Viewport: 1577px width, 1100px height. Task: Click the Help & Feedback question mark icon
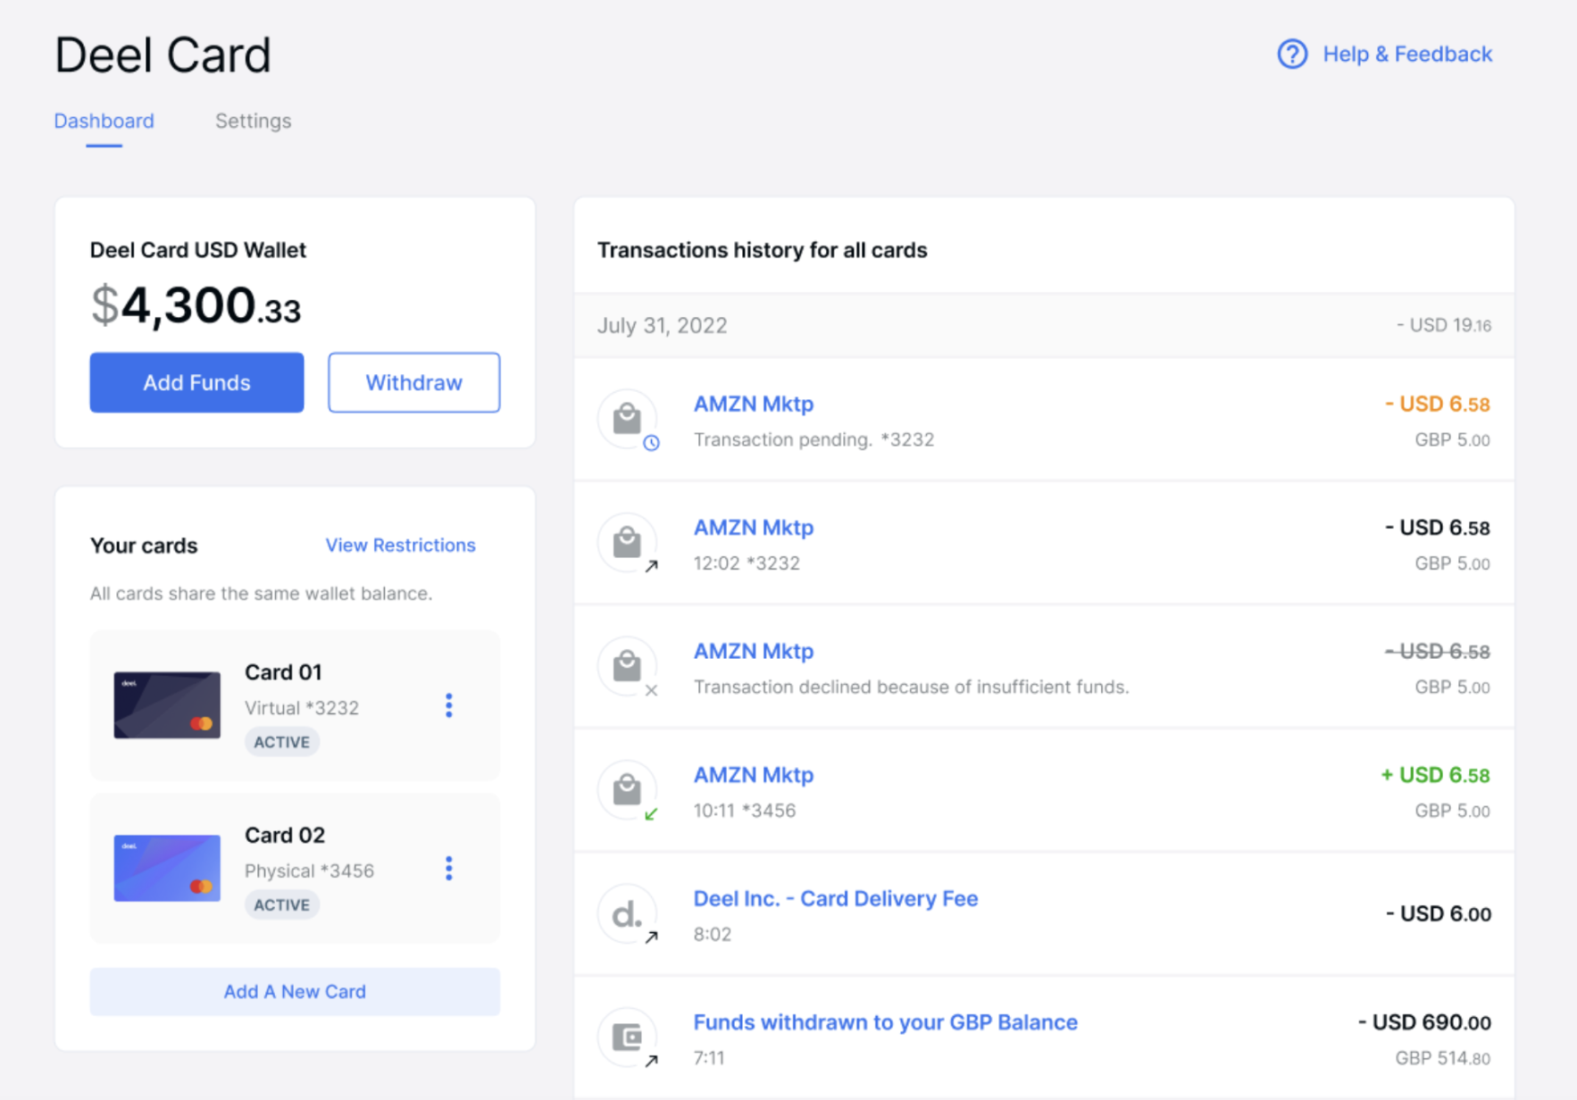click(x=1291, y=54)
